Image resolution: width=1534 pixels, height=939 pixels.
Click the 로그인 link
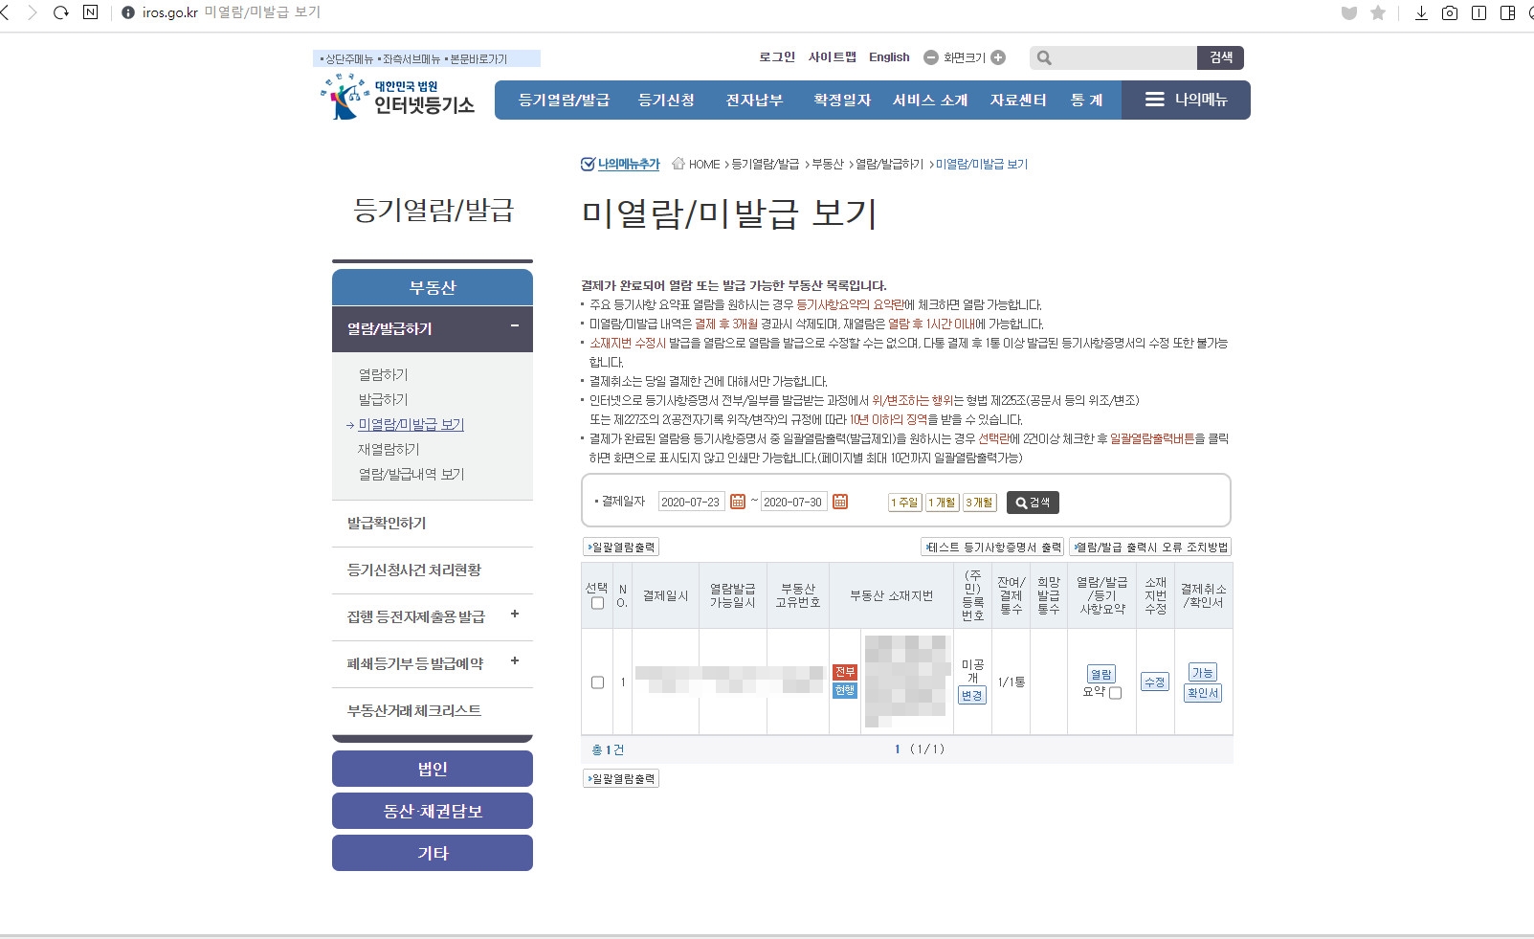tap(777, 57)
